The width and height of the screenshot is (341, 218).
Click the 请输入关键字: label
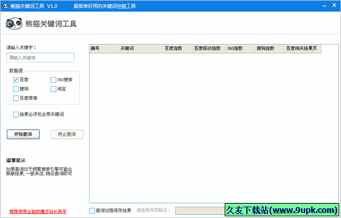21,47
